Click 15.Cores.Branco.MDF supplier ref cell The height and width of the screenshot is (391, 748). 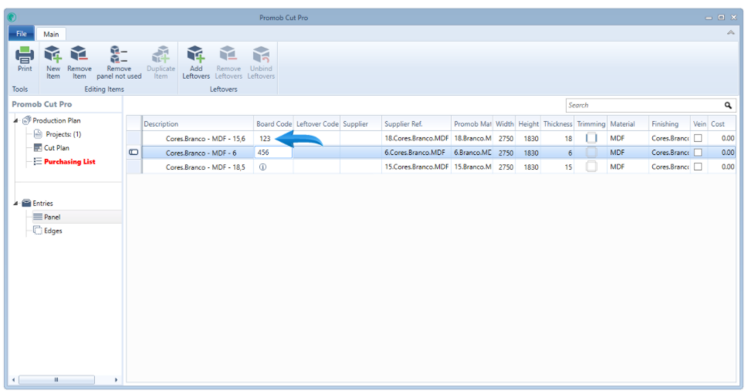point(417,167)
